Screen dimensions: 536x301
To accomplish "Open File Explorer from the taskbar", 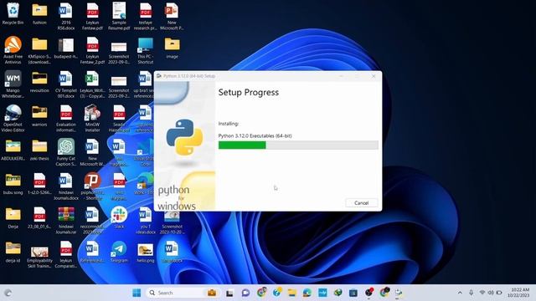I will [x=291, y=293].
